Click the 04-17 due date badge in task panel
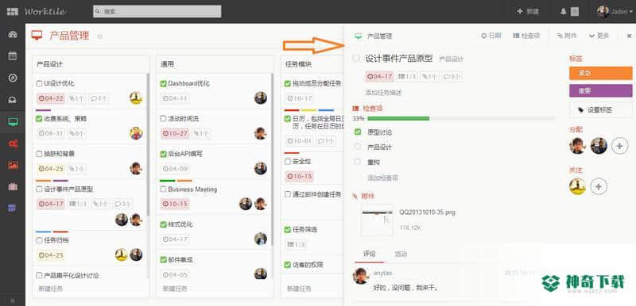Viewport: 636px width, 306px height. pyautogui.click(x=380, y=76)
